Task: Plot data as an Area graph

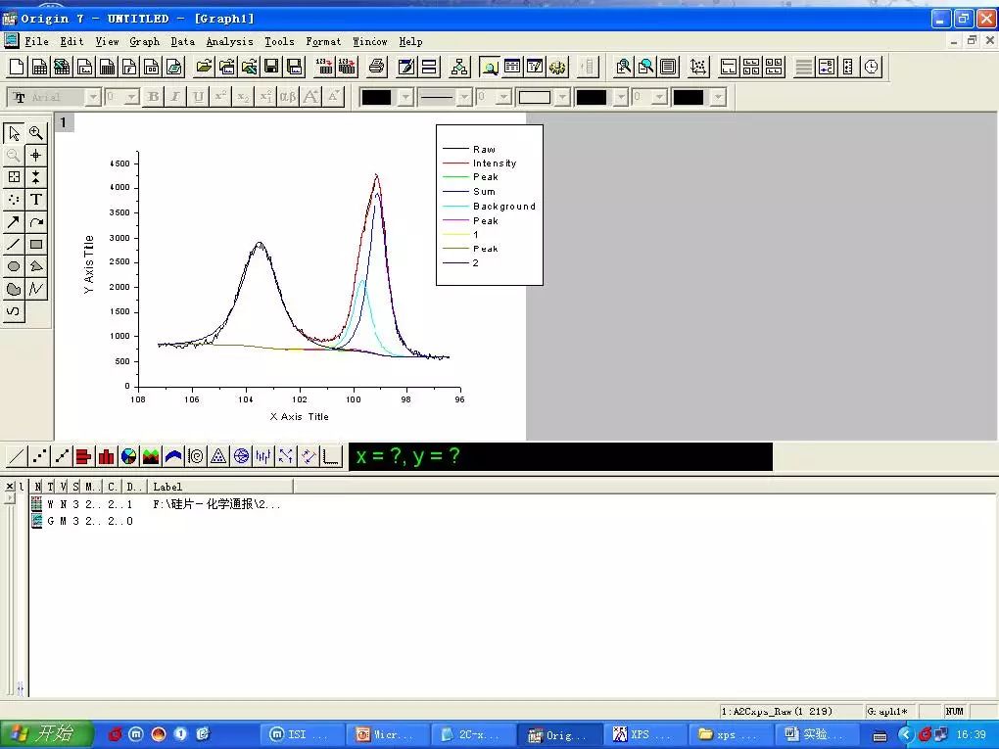Action: coord(151,456)
